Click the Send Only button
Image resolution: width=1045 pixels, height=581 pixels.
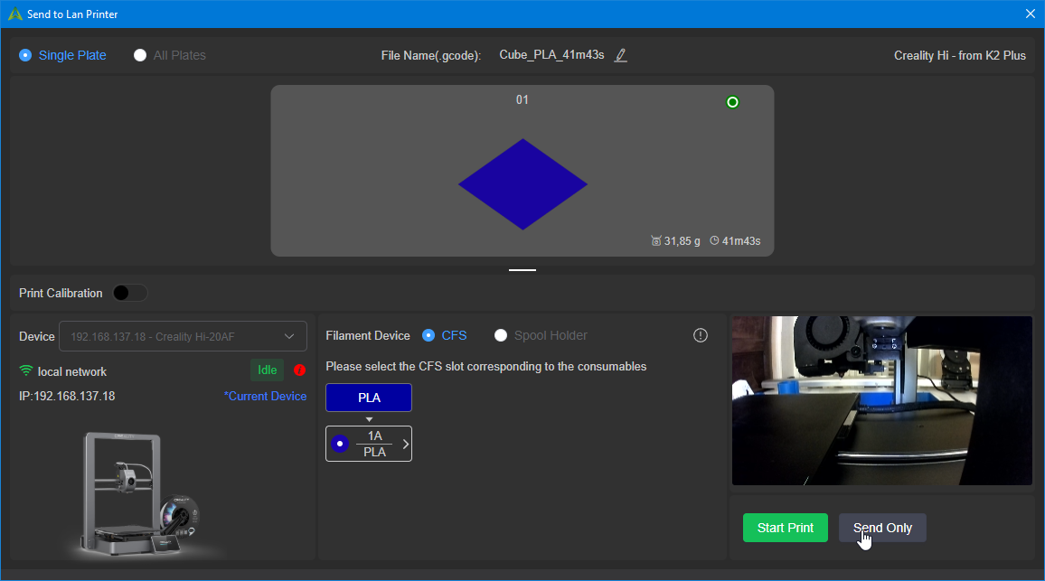click(882, 528)
